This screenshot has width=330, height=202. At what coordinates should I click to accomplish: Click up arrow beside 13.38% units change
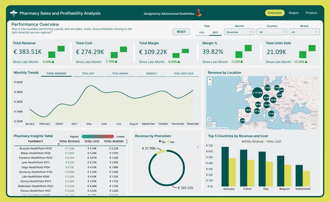pyautogui.click(x=306, y=62)
